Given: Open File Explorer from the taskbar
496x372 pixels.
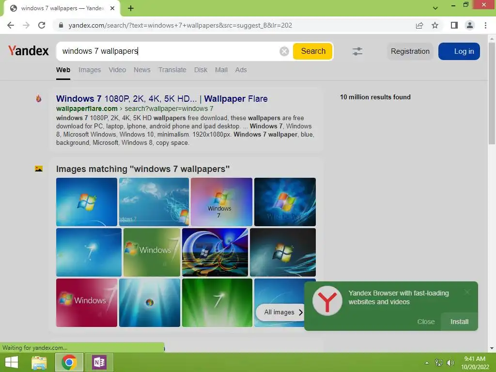Looking at the screenshot, I should [x=39, y=362].
